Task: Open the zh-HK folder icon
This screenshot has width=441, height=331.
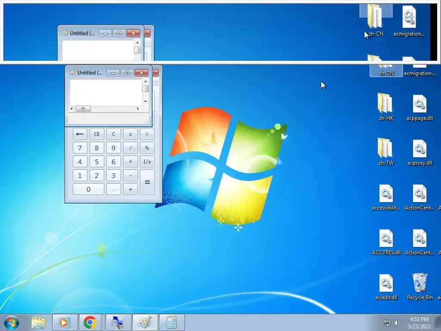Action: pos(386,107)
